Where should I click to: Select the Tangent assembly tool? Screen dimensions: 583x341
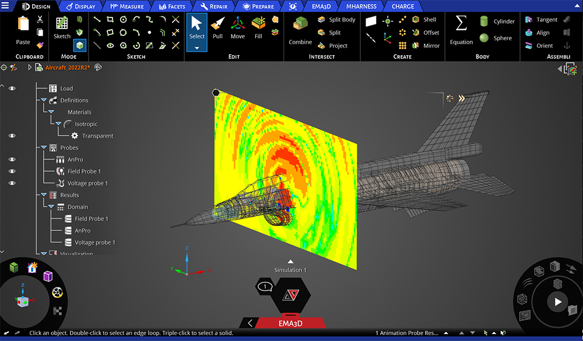(x=540, y=19)
